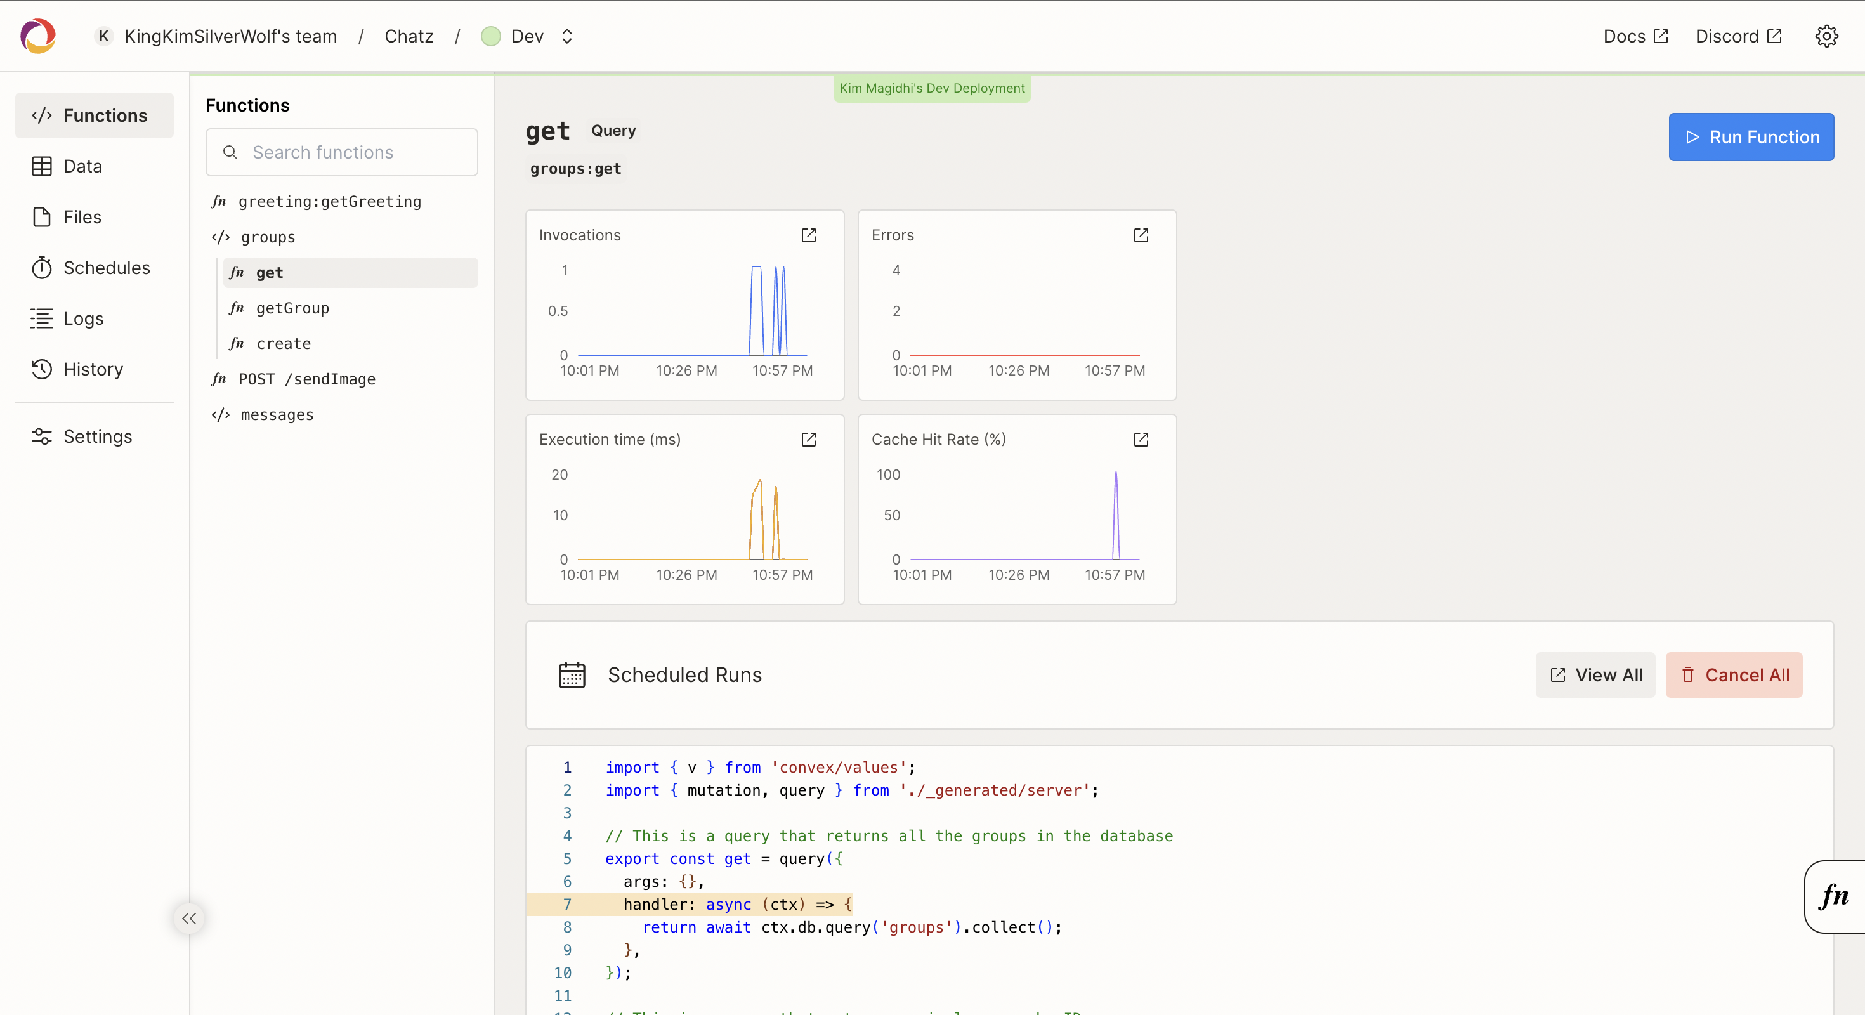Open the Errors chart expand icon
The width and height of the screenshot is (1865, 1015).
pos(1141,235)
